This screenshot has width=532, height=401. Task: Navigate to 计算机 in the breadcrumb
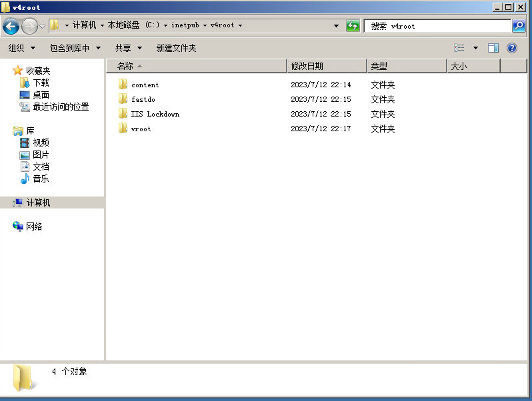click(85, 25)
